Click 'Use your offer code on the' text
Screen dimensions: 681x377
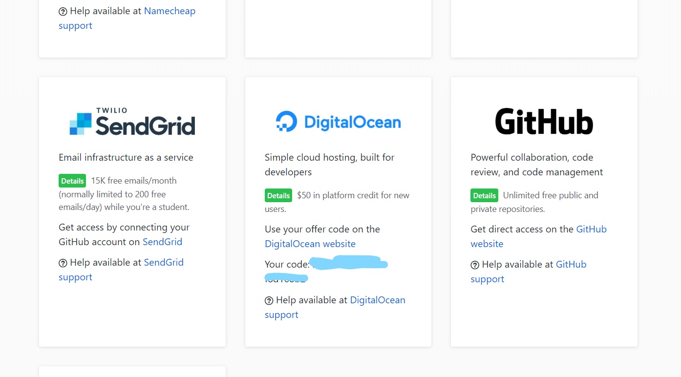(322, 229)
